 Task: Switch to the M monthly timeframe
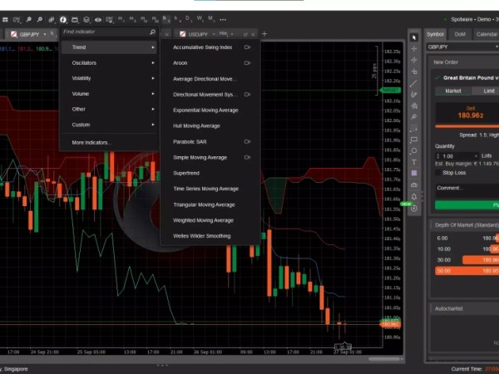point(210,19)
